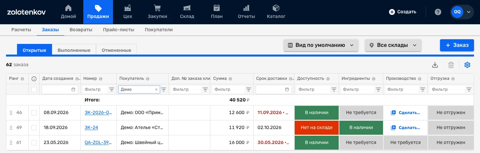Select checkbox for order ЗК-24
480x153 pixels.
pyautogui.click(x=34, y=128)
